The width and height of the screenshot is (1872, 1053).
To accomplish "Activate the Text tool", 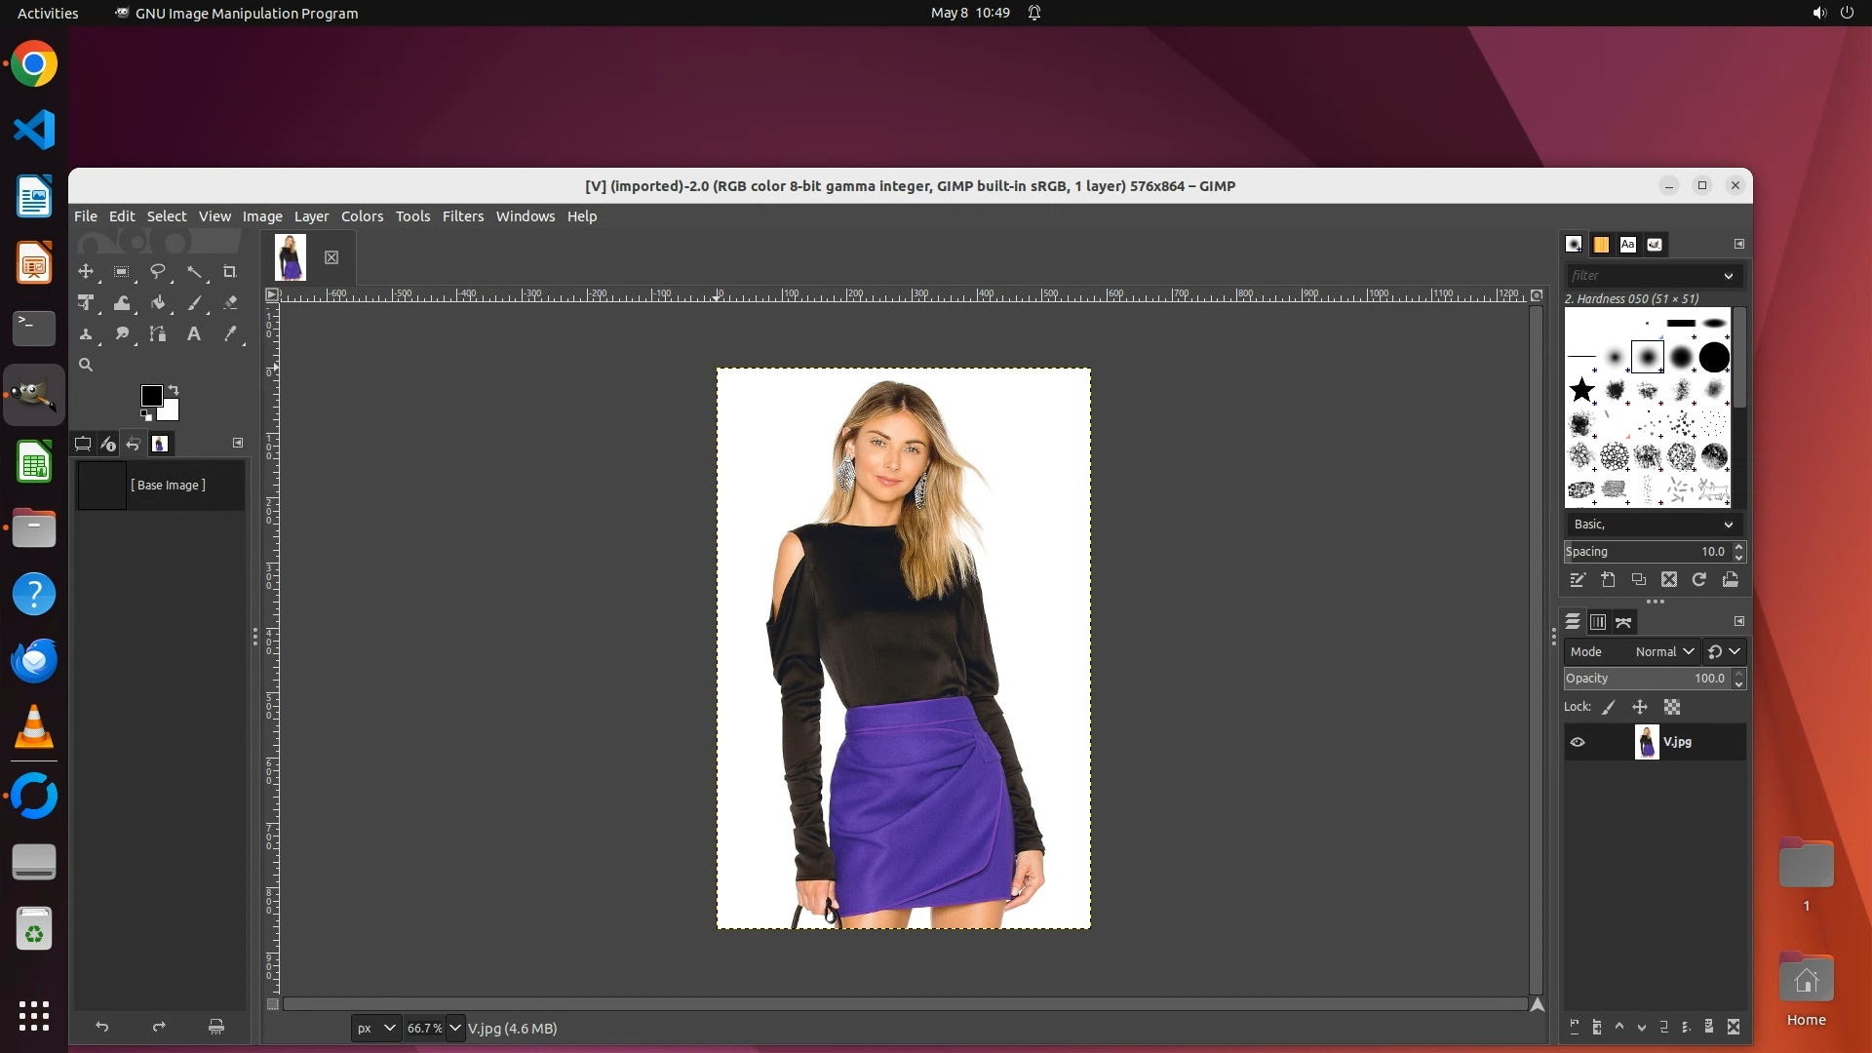I will coord(194,334).
